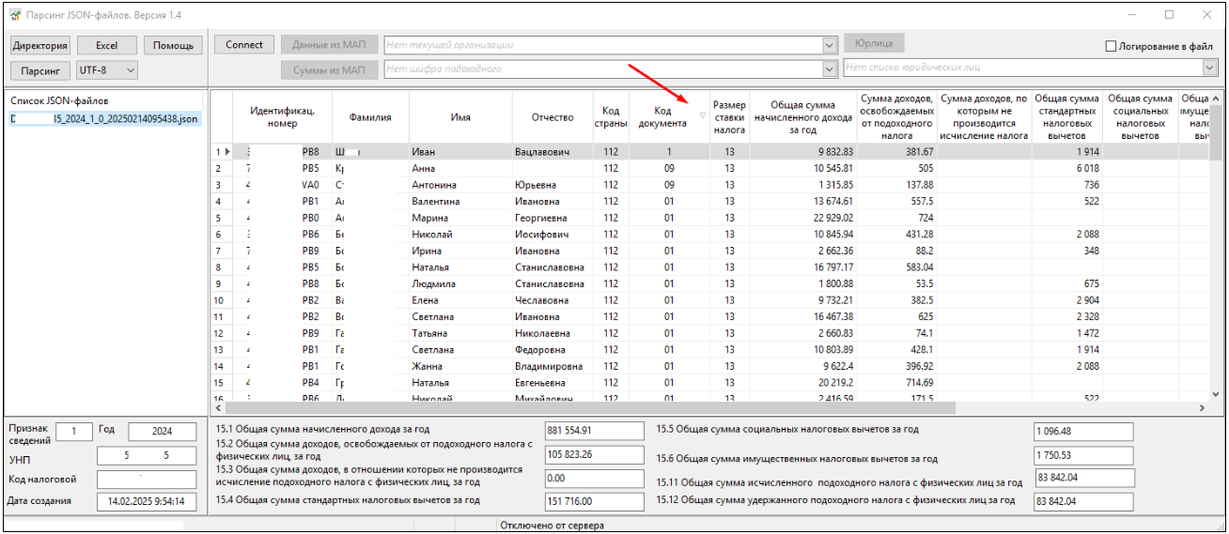Expand the Нет текущей организации combo box
This screenshot has width=1229, height=534.
[x=829, y=45]
